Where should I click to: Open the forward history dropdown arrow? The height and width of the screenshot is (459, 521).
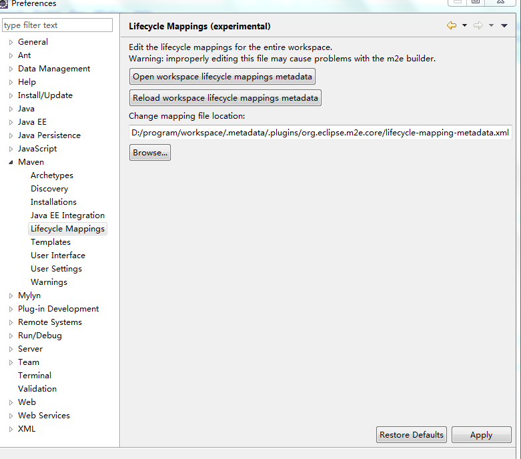coord(491,25)
